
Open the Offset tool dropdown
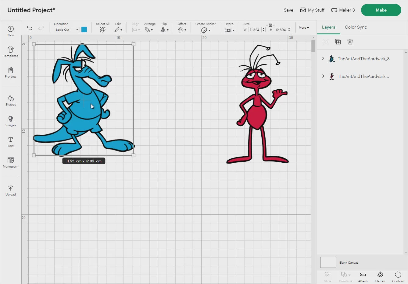click(182, 30)
